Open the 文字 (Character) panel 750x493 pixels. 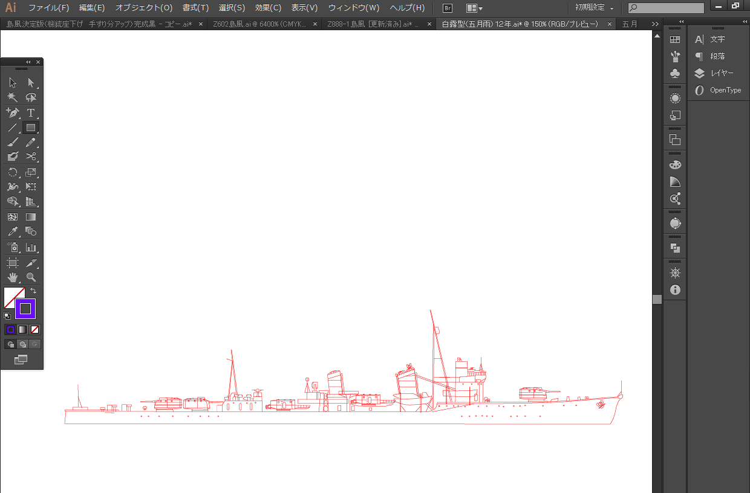point(717,39)
